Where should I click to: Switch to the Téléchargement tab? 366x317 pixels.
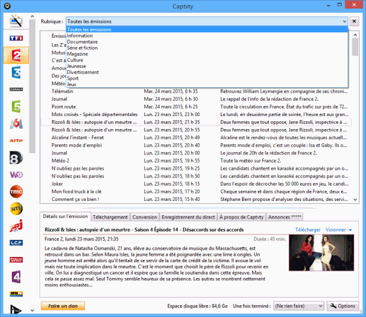tap(110, 217)
